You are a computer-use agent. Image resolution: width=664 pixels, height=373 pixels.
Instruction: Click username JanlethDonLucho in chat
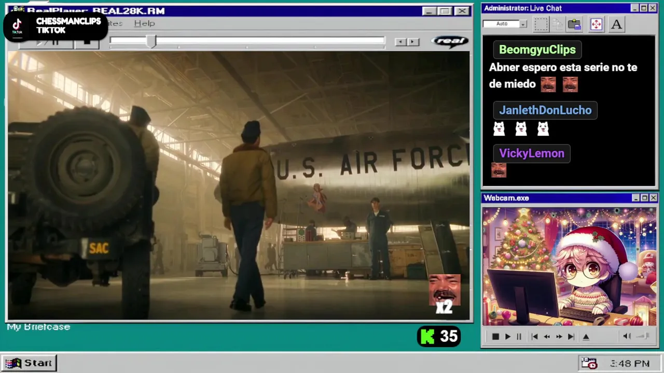(545, 110)
